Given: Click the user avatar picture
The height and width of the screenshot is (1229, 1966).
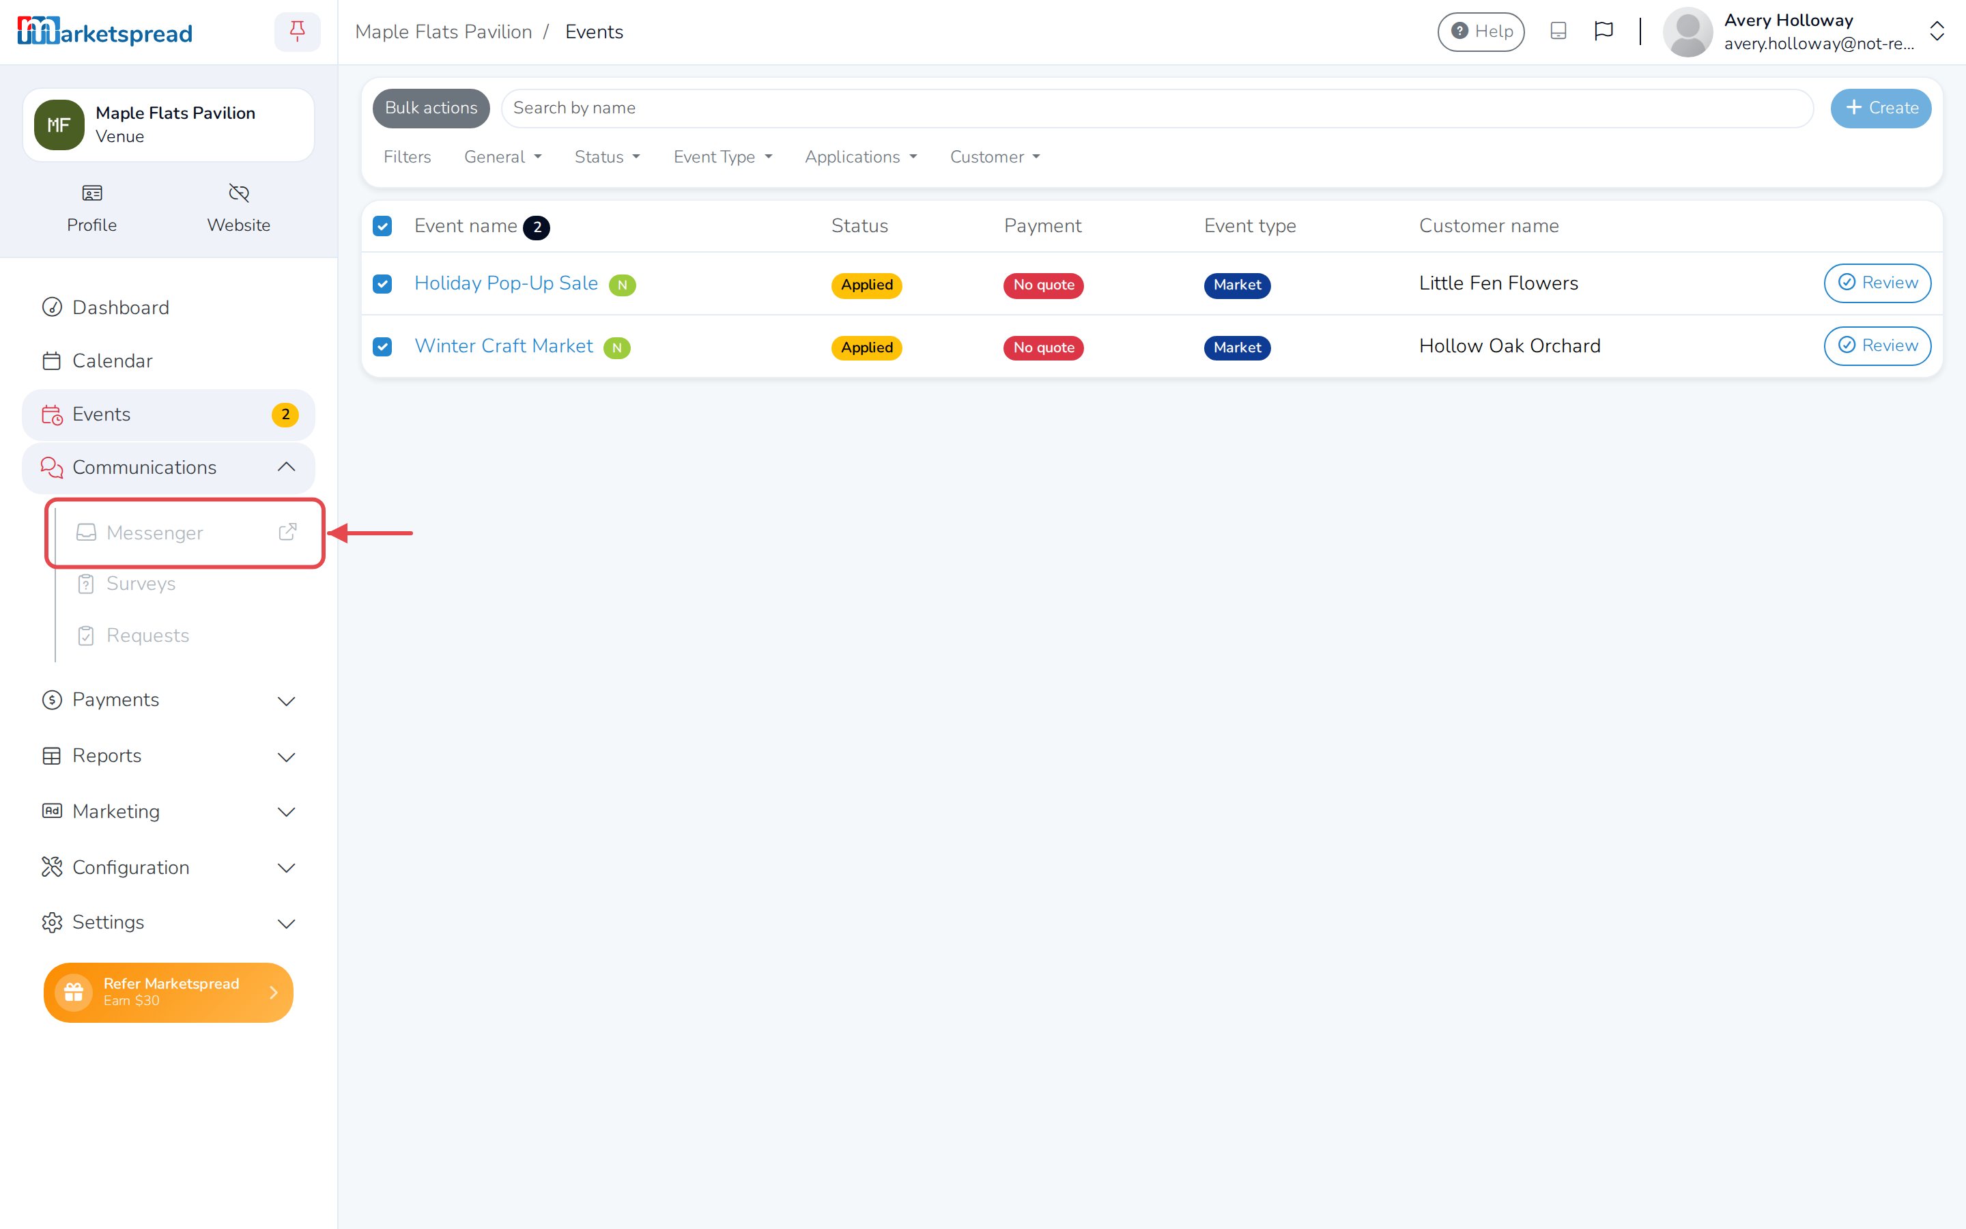Looking at the screenshot, I should click(1687, 31).
